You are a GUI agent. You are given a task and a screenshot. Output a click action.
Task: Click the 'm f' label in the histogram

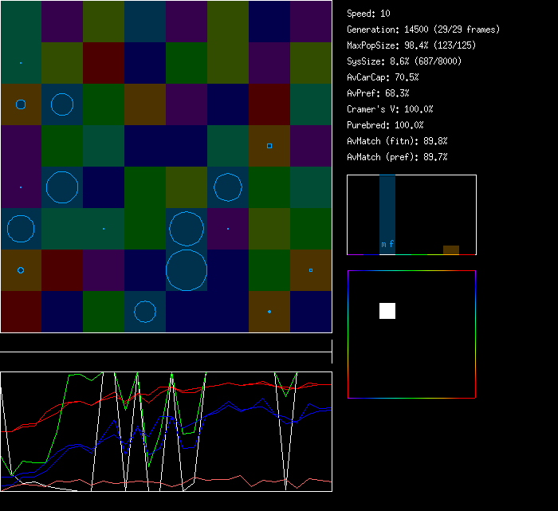click(x=387, y=244)
